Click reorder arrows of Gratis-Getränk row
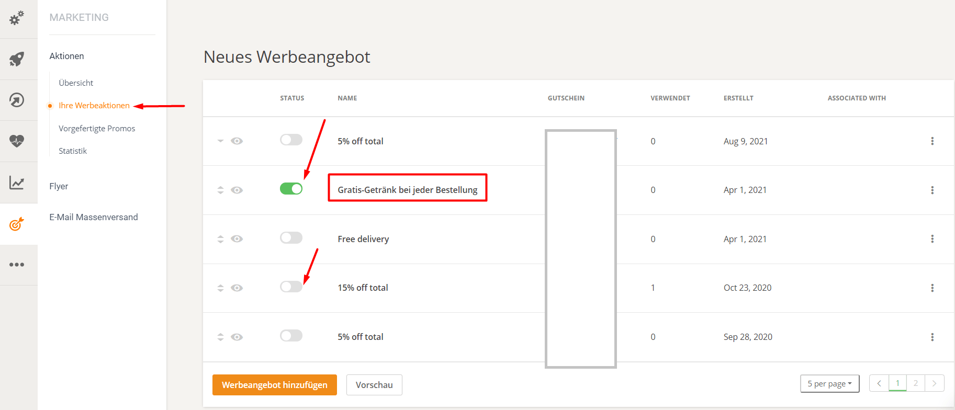Viewport: 955px width, 410px height. (x=220, y=190)
